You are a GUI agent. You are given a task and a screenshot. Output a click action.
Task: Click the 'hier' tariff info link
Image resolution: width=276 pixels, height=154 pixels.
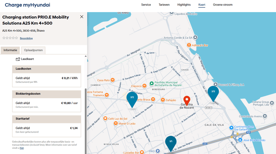coord(22,148)
